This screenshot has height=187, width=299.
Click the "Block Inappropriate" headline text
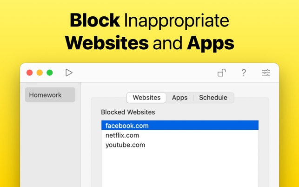point(149,20)
